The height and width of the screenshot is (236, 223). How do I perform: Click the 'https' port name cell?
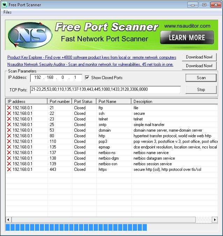pos(103,169)
